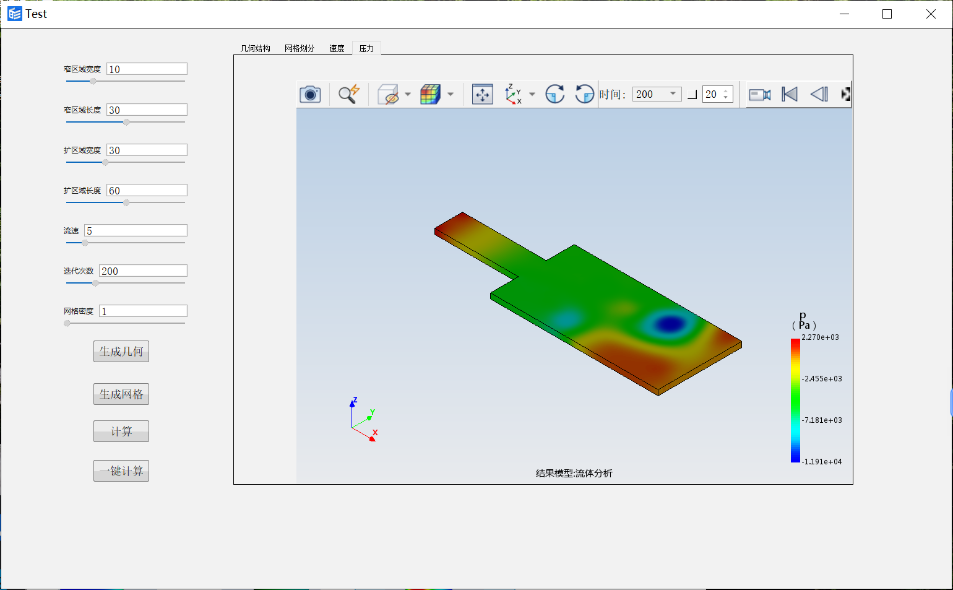Click the 流速 slider handle
Viewport: 953px width, 590px height.
[85, 243]
